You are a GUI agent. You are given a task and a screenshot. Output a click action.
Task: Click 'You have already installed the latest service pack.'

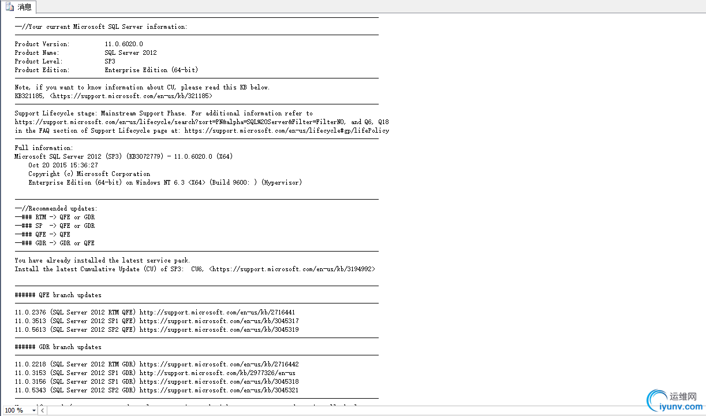102,260
